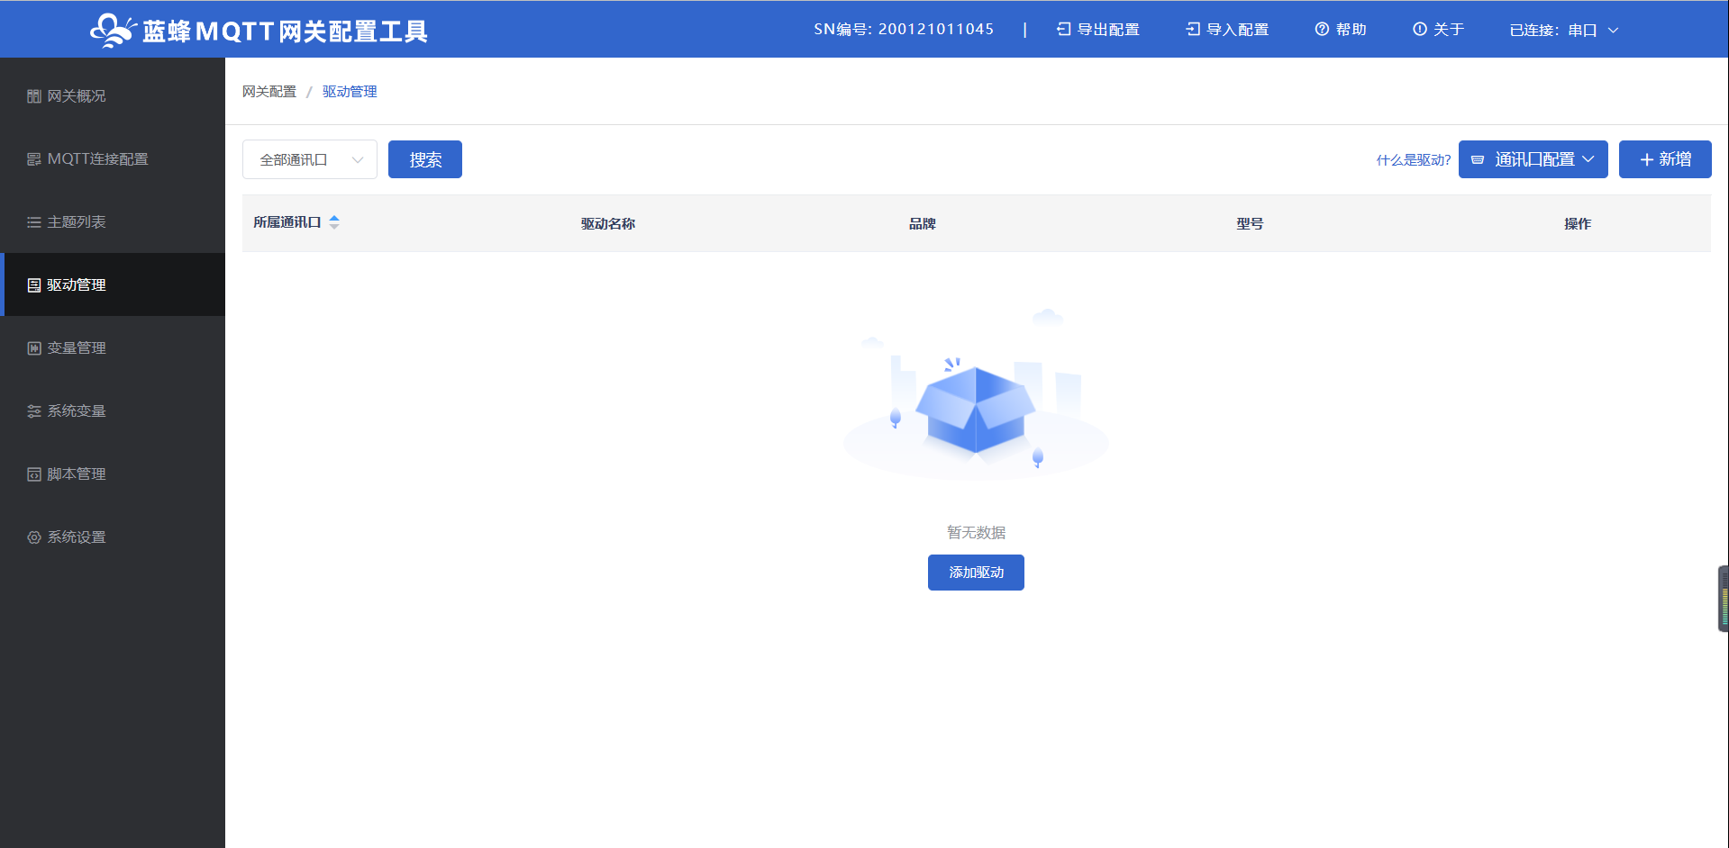1729x848 pixels.
Task: Expand the 通讯口配置 dropdown button
Action: (1533, 159)
